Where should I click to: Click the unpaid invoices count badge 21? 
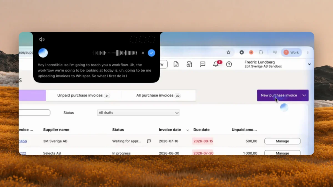pyautogui.click(x=107, y=96)
